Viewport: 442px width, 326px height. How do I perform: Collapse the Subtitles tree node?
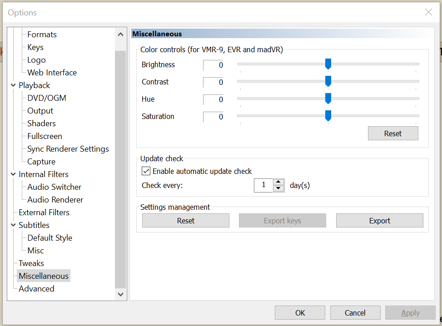[13, 225]
